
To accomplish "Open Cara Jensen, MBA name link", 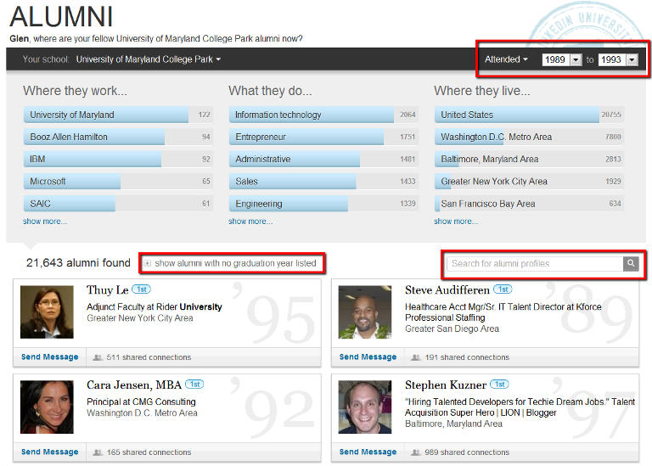I will pos(134,385).
